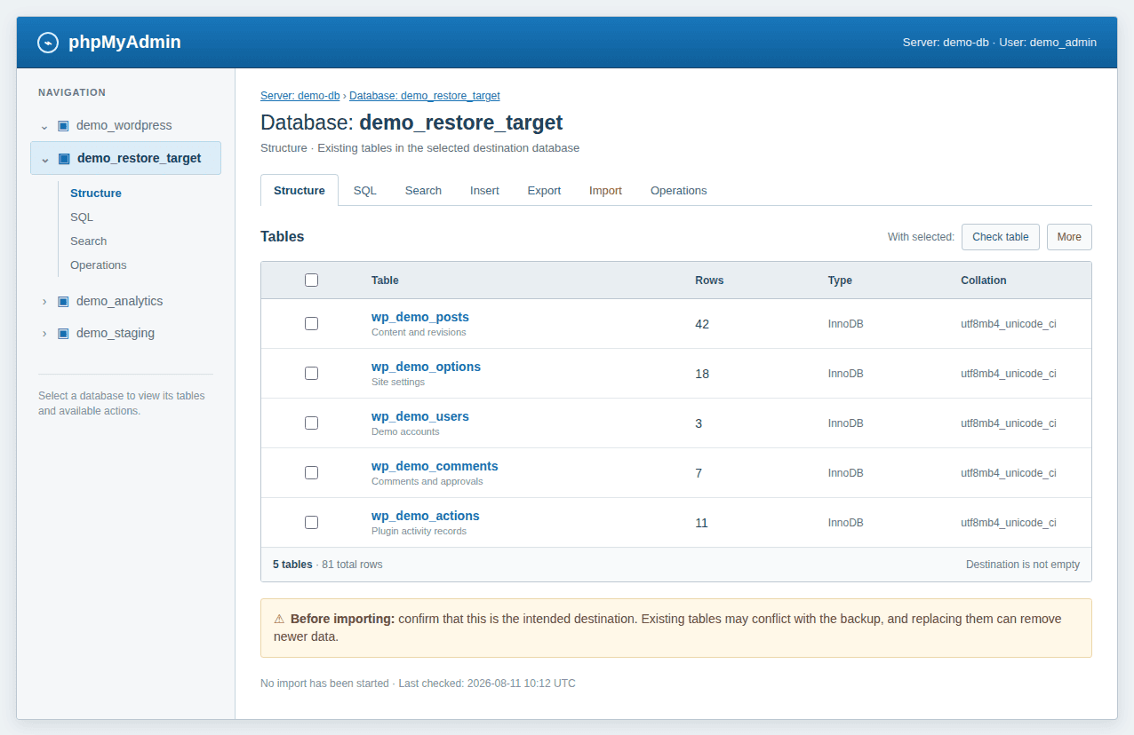Screen dimensions: 1134x735
Task: Open the wp_demo_users table link
Action: pyautogui.click(x=420, y=416)
